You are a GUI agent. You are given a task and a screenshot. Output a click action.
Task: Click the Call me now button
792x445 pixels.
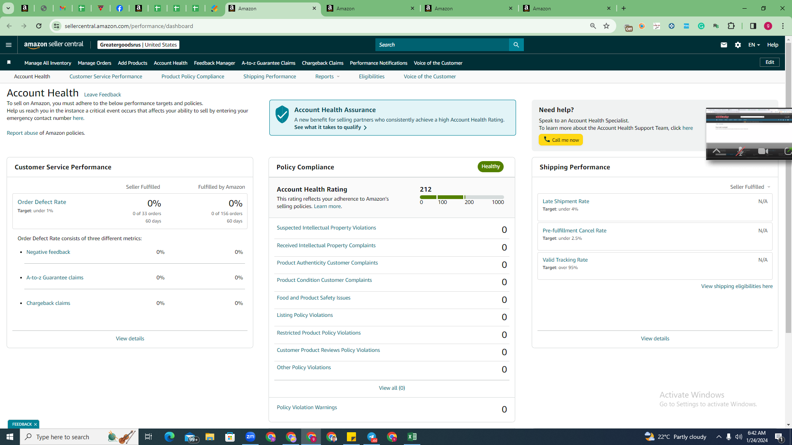point(561,140)
